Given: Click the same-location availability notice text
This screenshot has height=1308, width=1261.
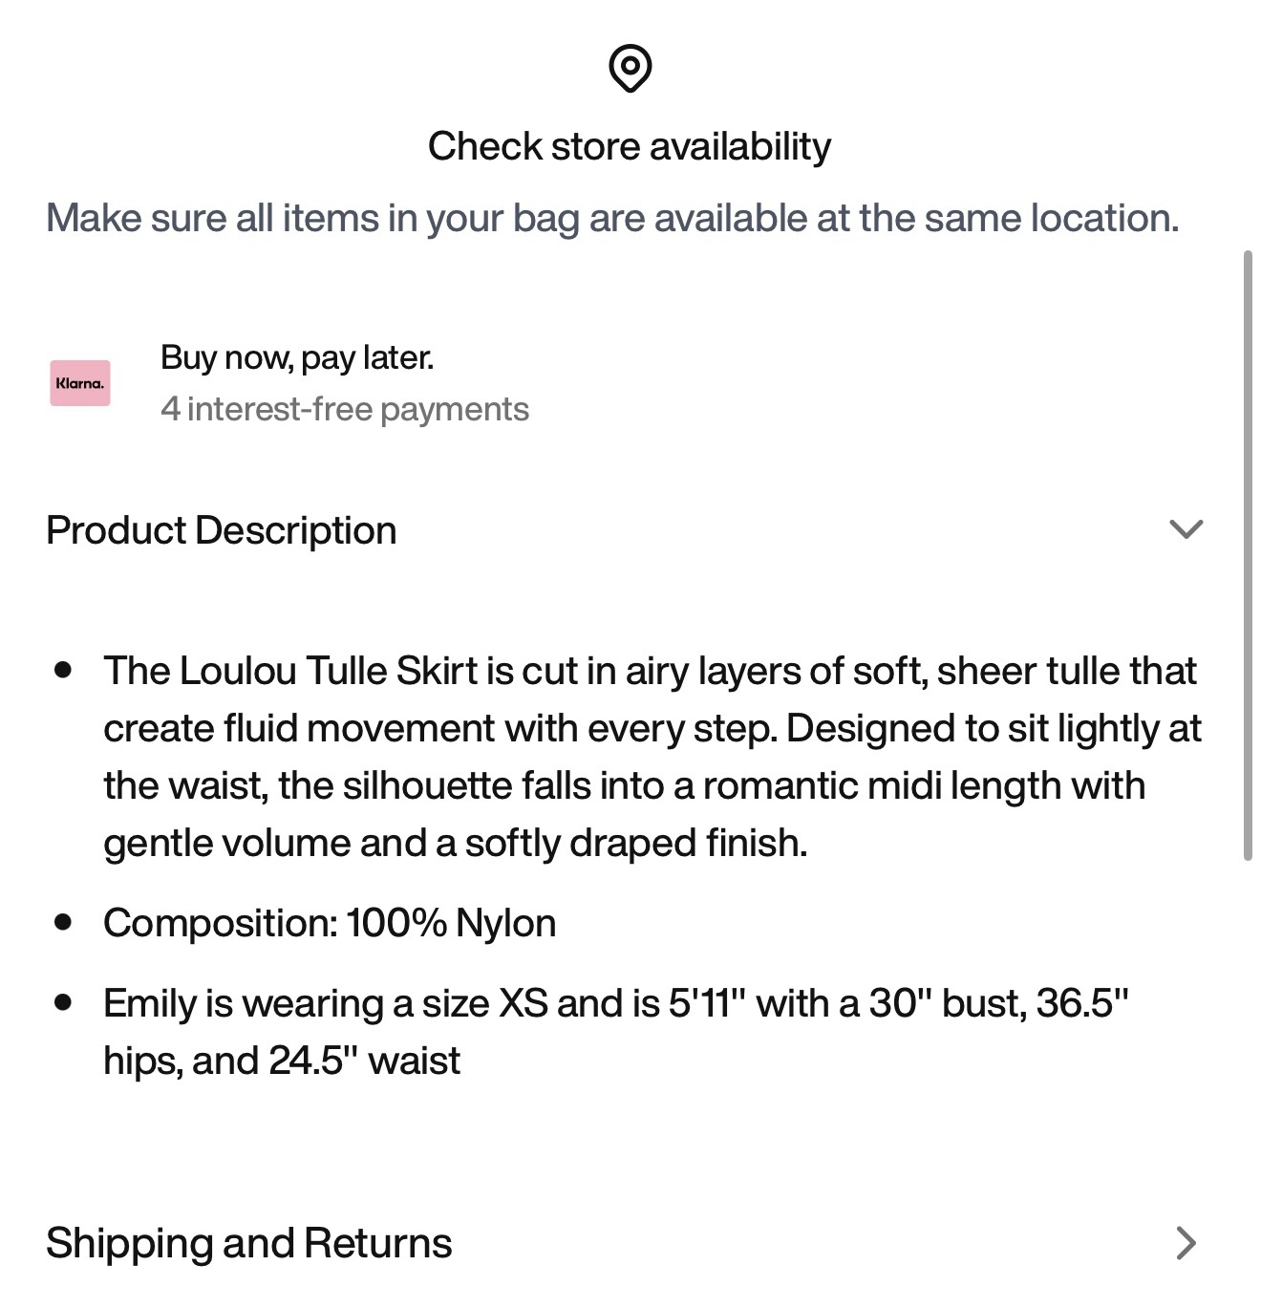Looking at the screenshot, I should [x=612, y=218].
